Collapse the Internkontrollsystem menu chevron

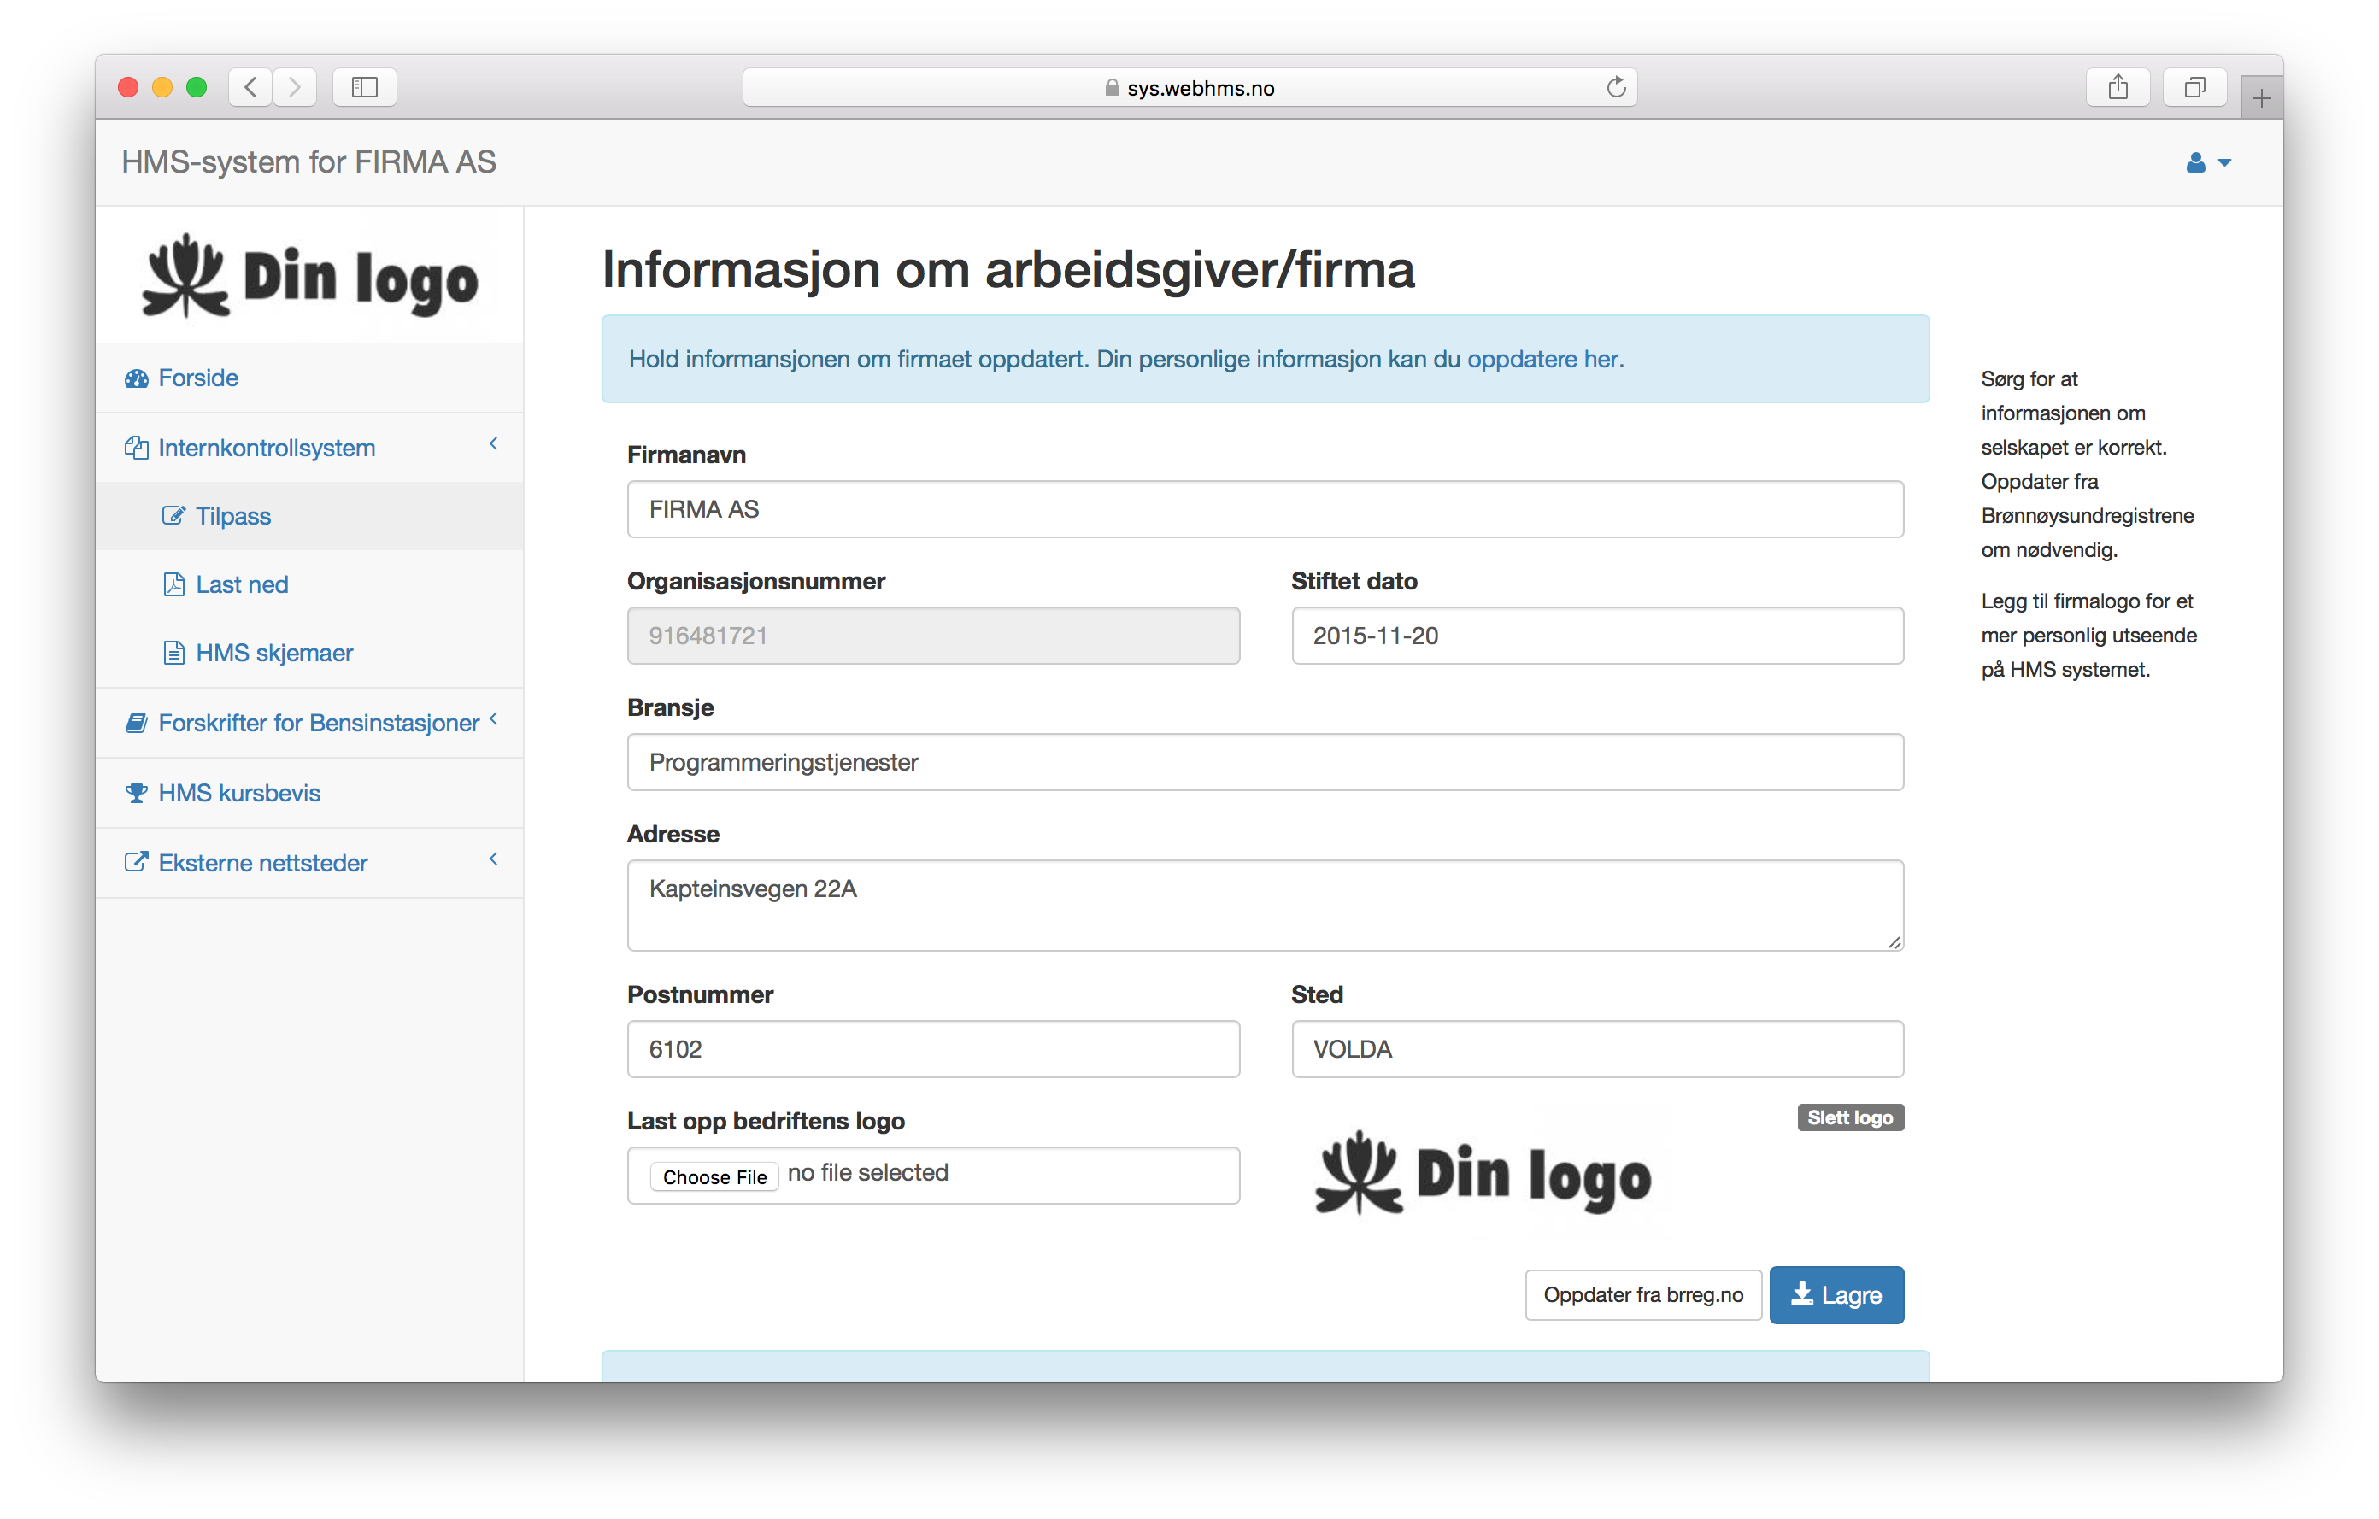coord(493,444)
